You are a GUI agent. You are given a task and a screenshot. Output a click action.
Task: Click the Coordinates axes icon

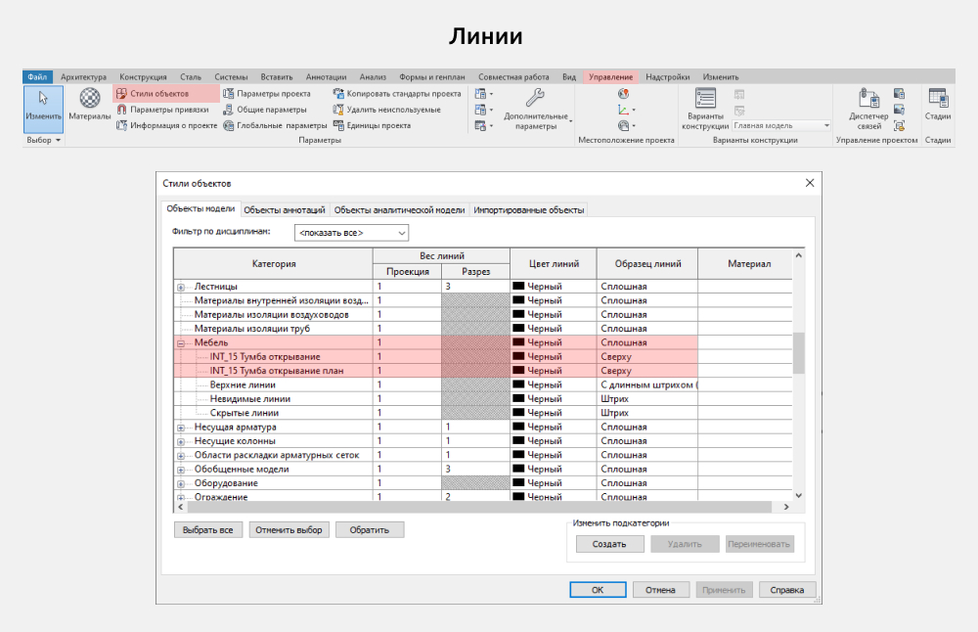point(623,110)
